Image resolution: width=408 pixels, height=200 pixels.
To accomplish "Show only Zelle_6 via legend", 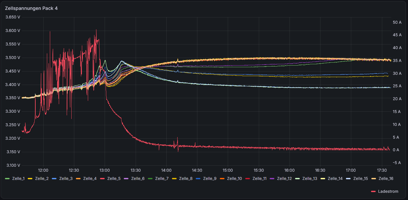I will 138,179.
